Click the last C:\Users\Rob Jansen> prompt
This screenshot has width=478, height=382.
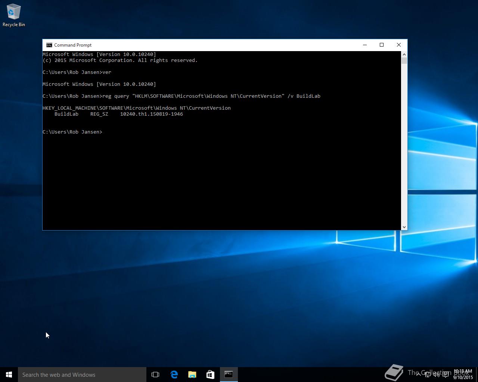click(72, 132)
